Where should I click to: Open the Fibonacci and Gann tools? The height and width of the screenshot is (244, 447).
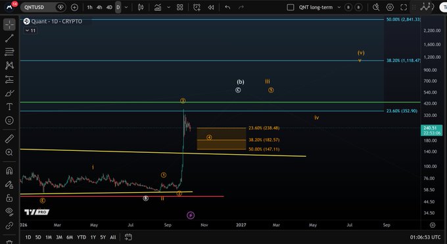9,52
